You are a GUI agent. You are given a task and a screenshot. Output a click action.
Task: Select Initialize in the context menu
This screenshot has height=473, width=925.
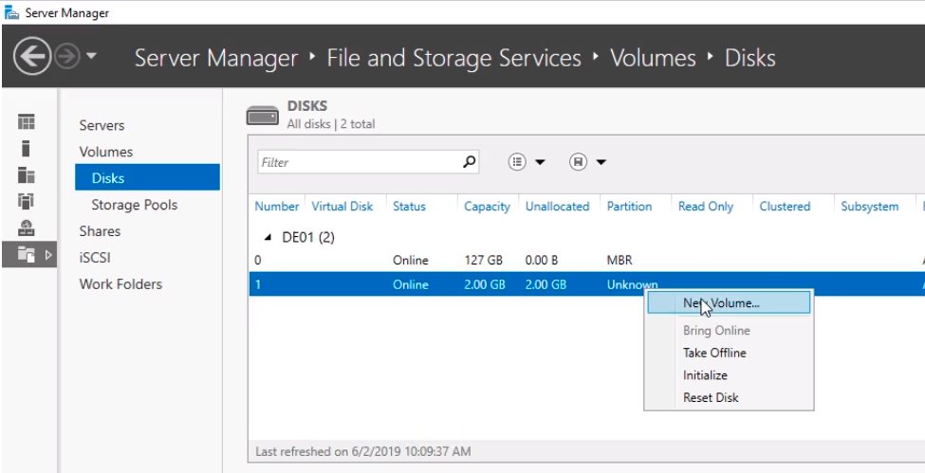click(705, 375)
